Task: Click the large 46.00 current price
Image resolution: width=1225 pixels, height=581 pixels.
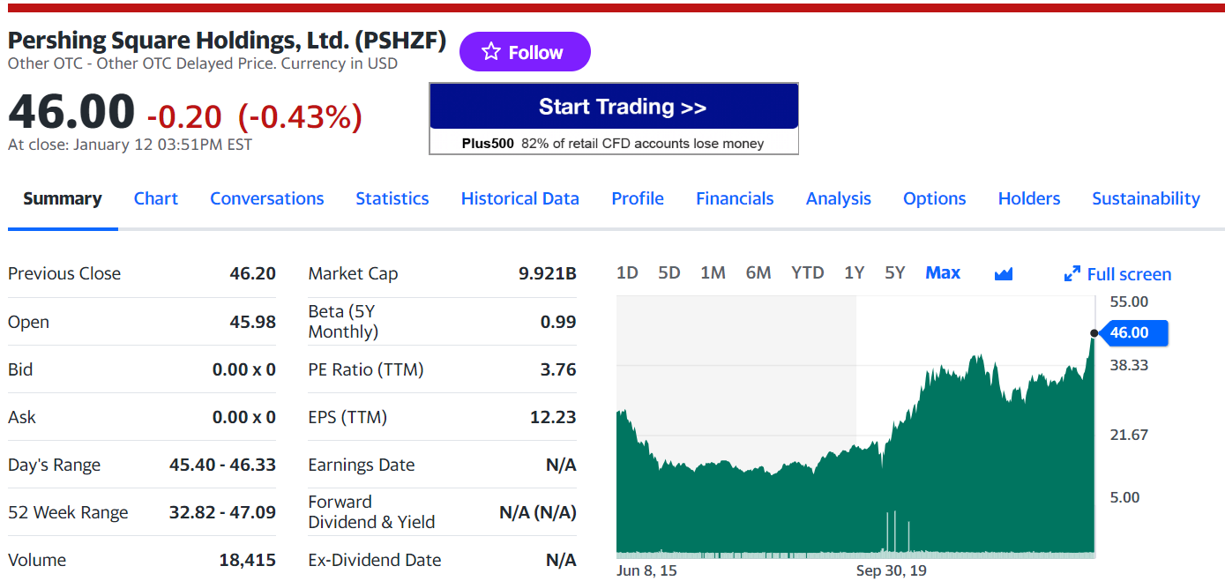Action: click(71, 112)
